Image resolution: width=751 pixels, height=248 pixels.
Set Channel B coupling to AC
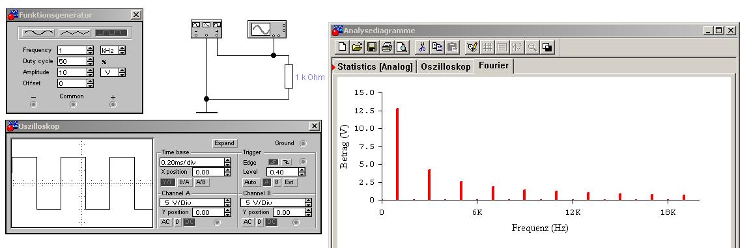coord(248,222)
